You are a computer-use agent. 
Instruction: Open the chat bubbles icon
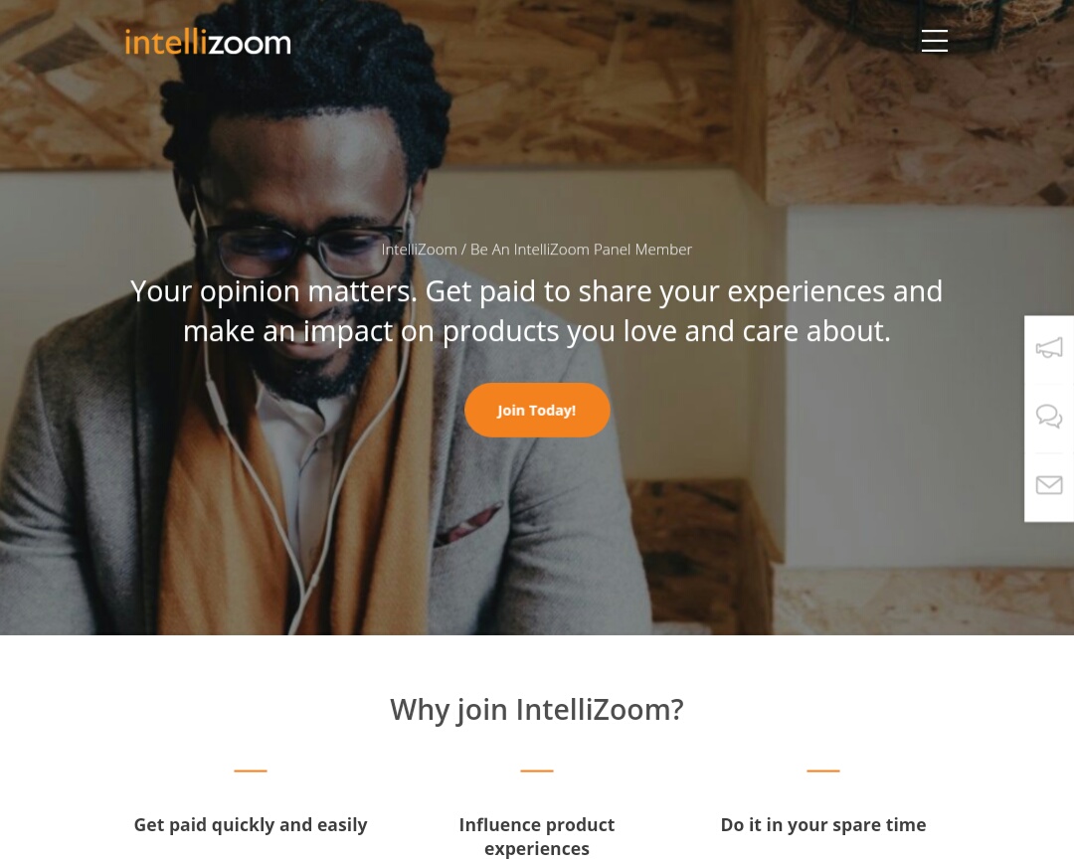pyautogui.click(x=1049, y=416)
